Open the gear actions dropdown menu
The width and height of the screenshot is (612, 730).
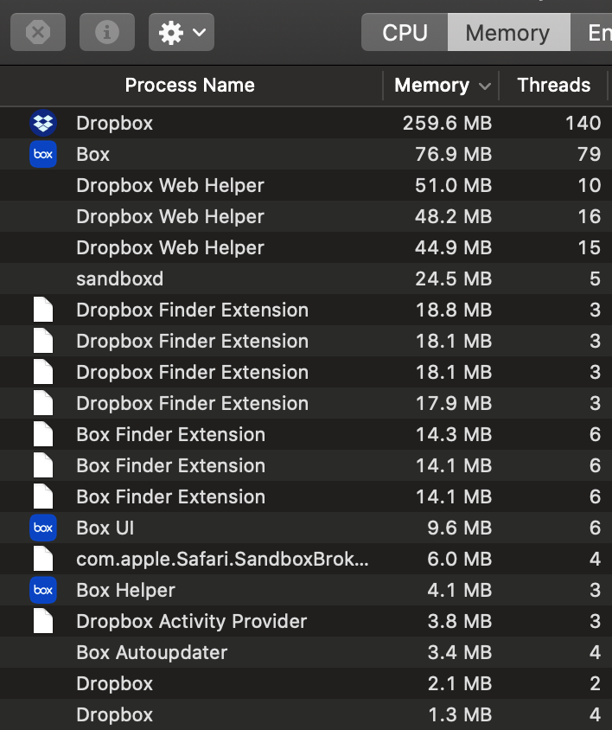click(x=182, y=32)
